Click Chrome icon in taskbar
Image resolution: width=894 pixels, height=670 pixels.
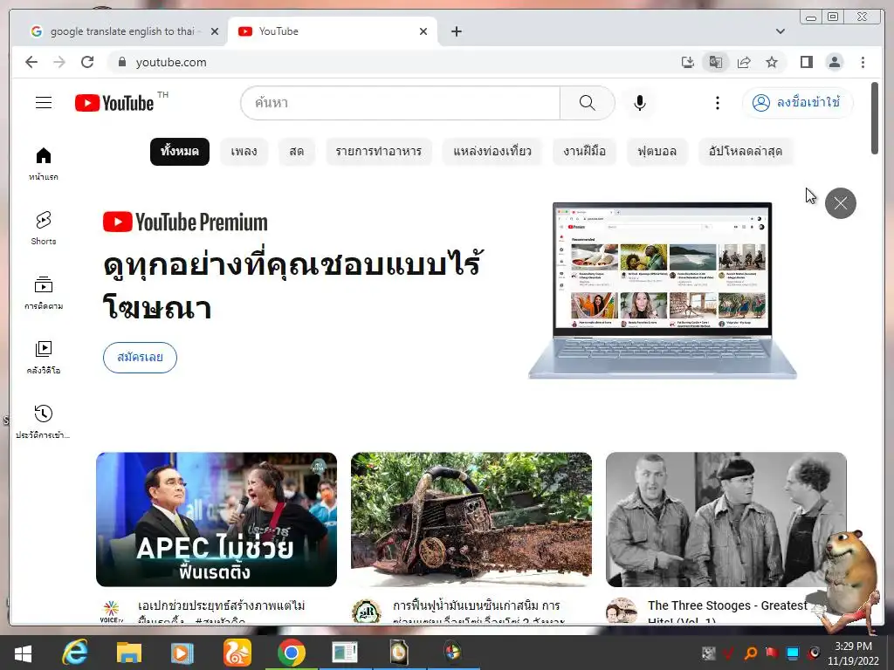(x=291, y=653)
